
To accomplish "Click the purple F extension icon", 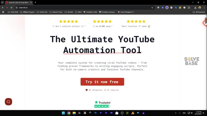I will tap(167, 8).
